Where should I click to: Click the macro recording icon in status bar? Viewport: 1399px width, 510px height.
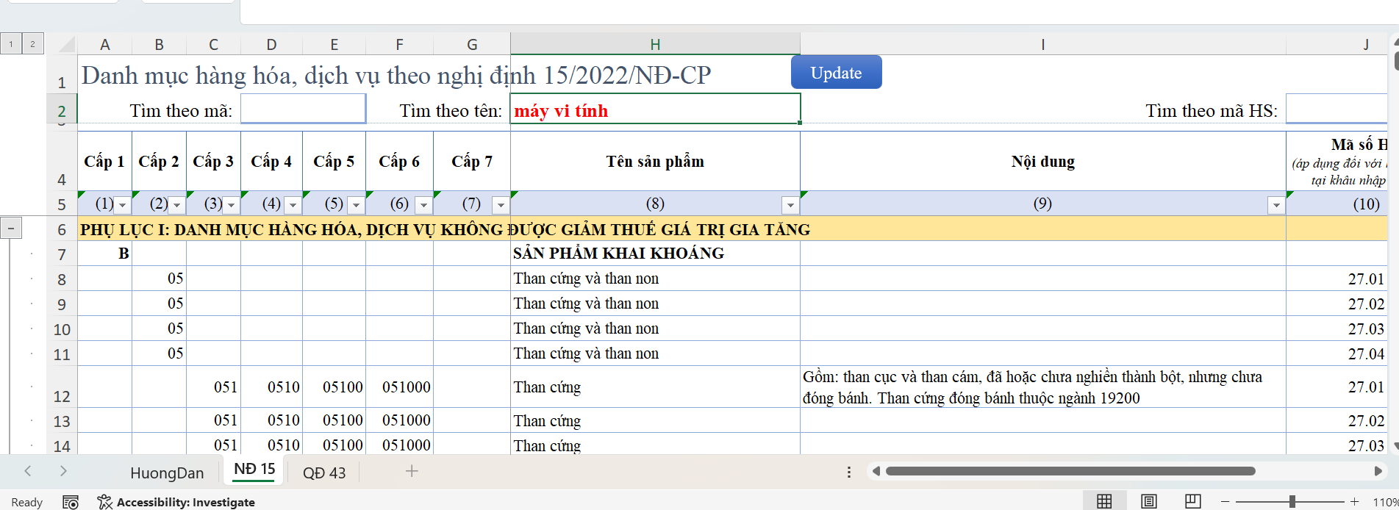[71, 502]
